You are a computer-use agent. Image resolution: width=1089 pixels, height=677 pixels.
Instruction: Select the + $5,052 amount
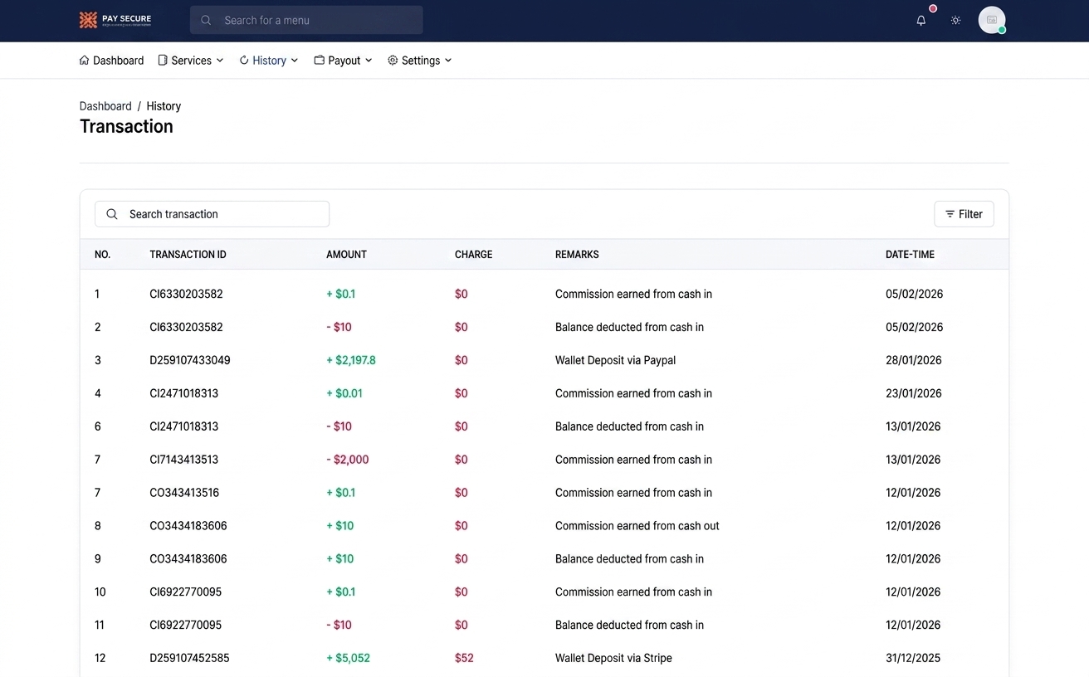[x=349, y=658]
